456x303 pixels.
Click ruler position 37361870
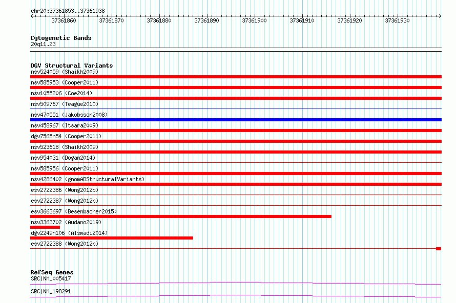coord(111,20)
